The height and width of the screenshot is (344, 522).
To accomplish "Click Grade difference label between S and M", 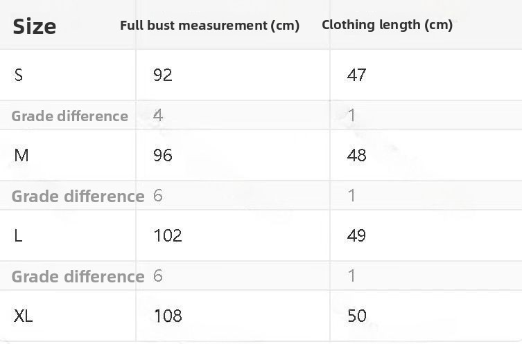I will pos(69,116).
